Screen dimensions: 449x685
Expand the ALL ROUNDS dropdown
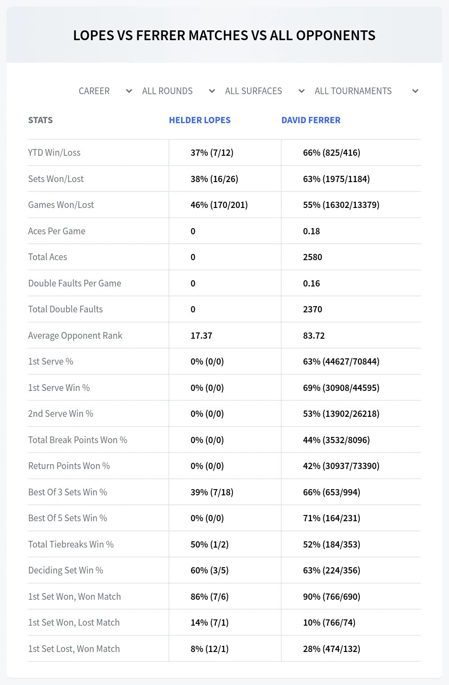click(x=179, y=91)
